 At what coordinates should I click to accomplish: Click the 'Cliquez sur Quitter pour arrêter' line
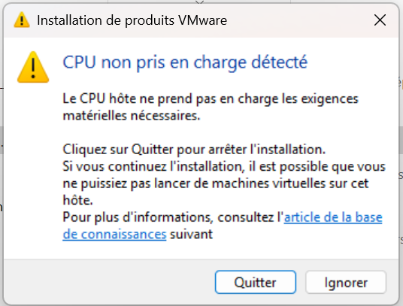[194, 150]
